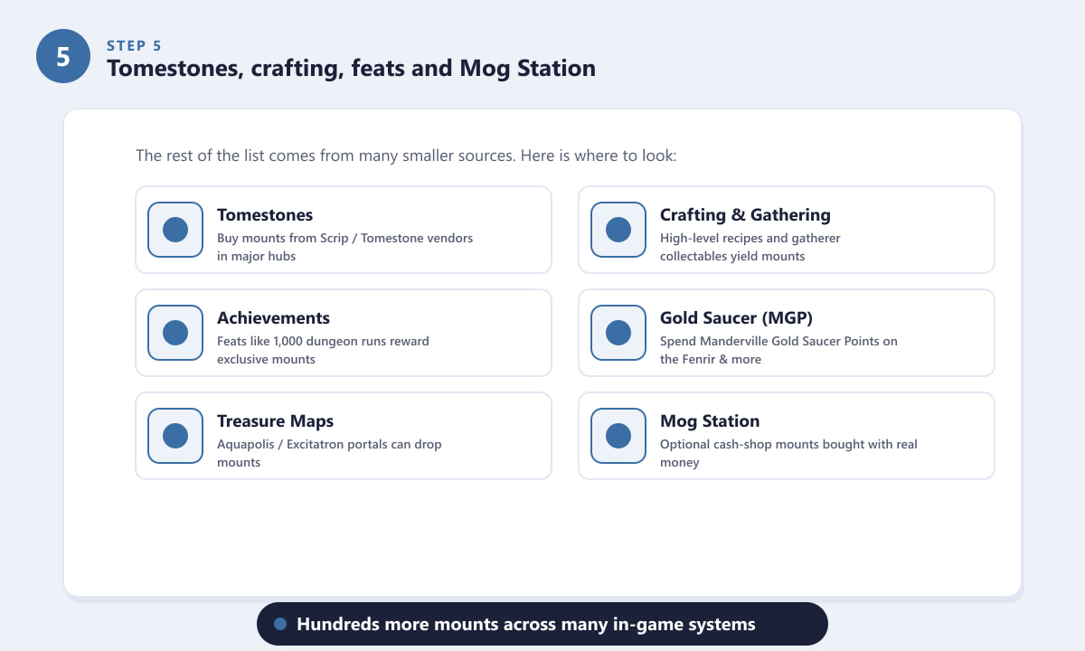Click 'Hundreds more mounts' banner text

(x=526, y=624)
